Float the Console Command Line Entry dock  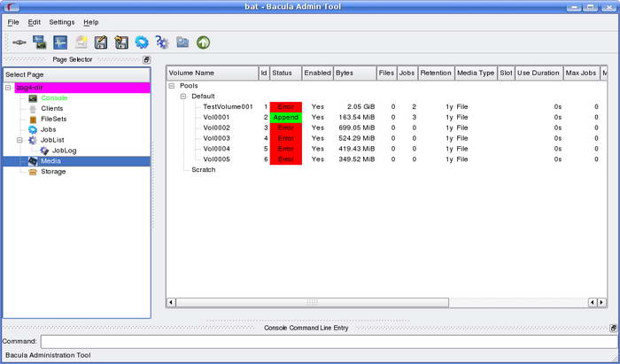[613, 328]
